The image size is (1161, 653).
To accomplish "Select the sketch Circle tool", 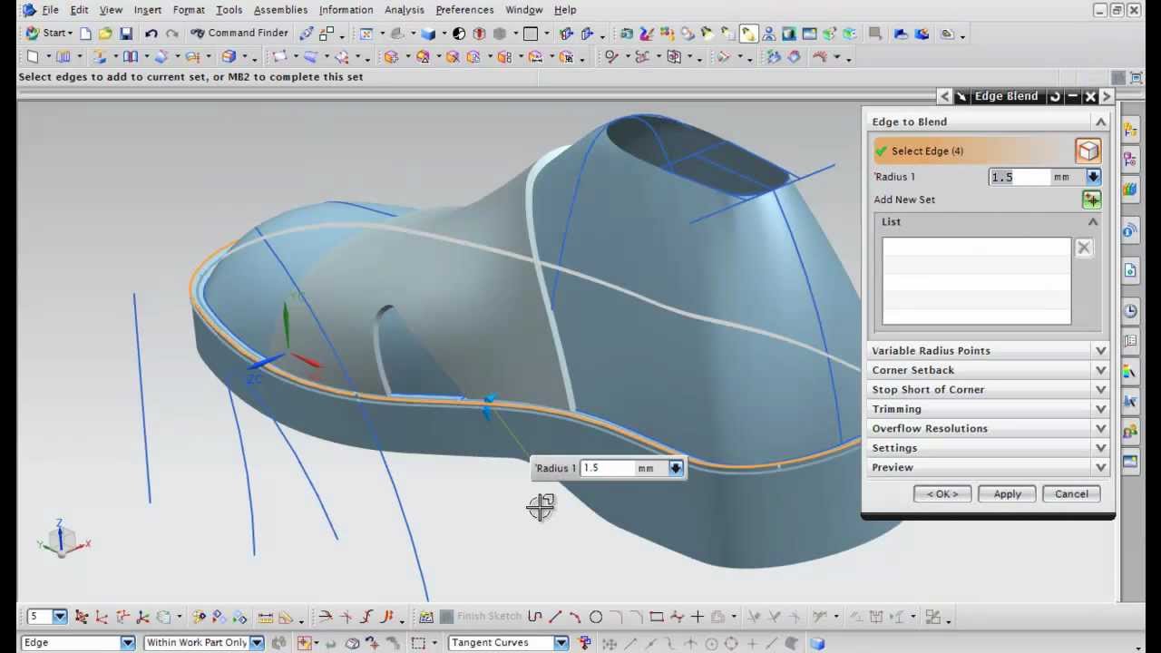I will (596, 617).
